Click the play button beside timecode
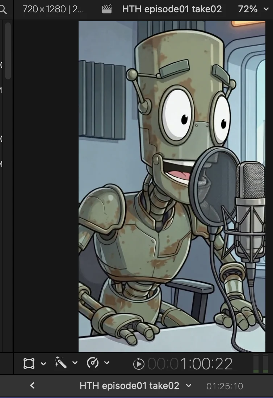The width and height of the screenshot is (273, 398). click(139, 364)
